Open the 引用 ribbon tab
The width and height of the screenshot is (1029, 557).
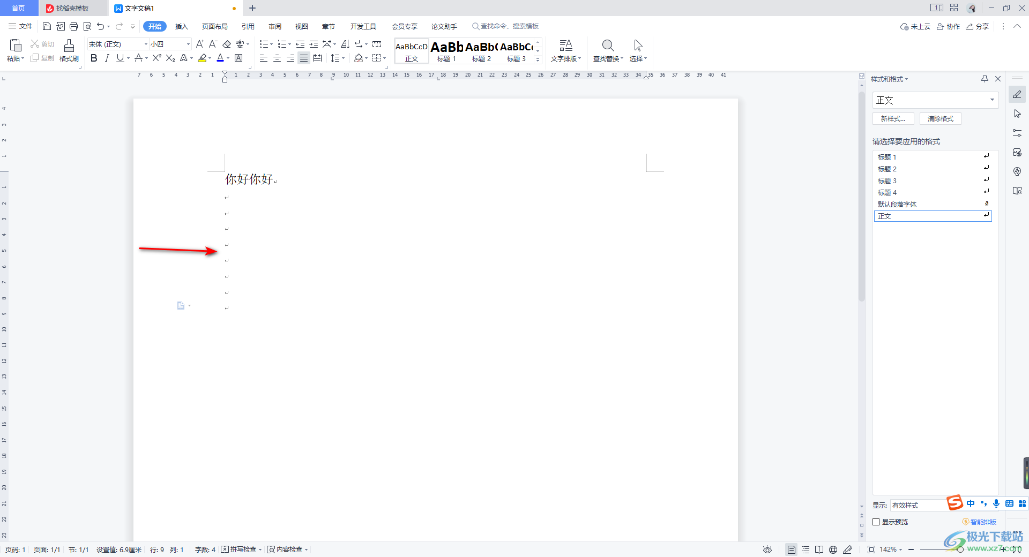[248, 26]
